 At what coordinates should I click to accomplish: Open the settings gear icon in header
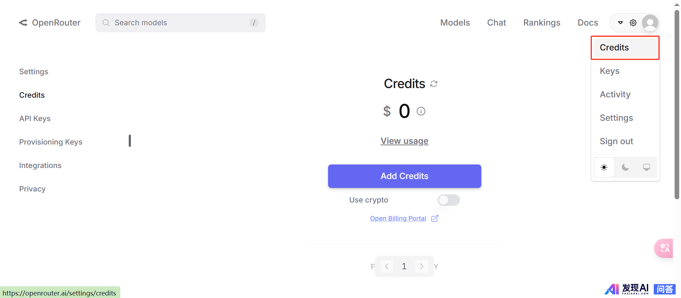pos(633,23)
